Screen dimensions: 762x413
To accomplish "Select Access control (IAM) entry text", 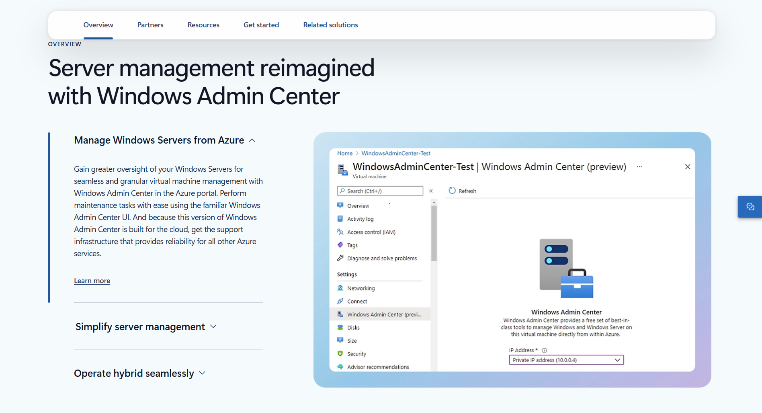I will coord(371,232).
